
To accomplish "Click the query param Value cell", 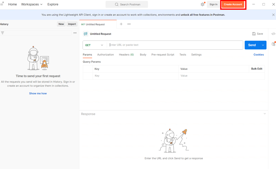I will pyautogui.click(x=221, y=76).
